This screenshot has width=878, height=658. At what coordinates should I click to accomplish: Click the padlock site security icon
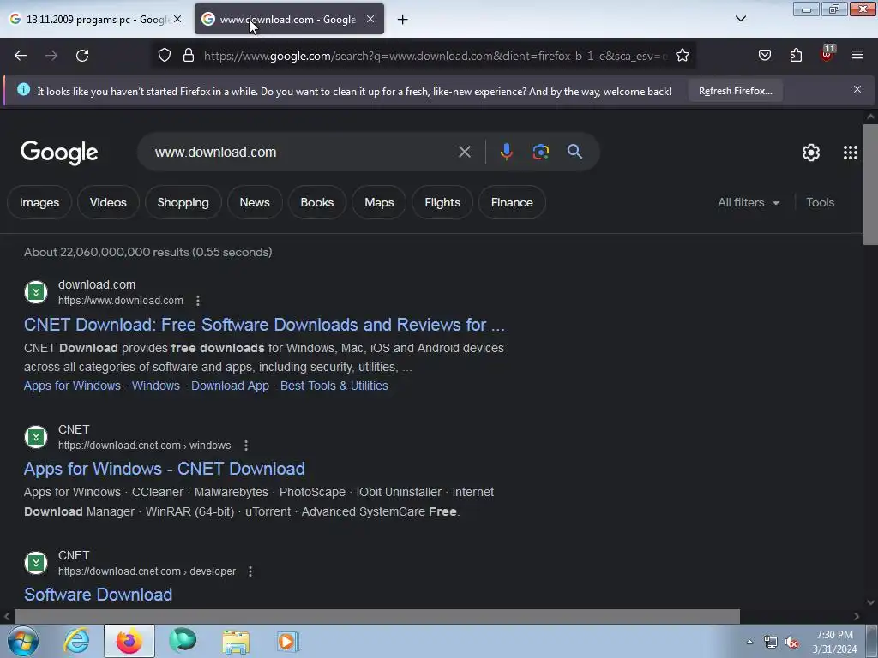189,56
